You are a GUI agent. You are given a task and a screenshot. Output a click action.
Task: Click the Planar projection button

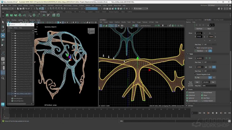pos(208,95)
